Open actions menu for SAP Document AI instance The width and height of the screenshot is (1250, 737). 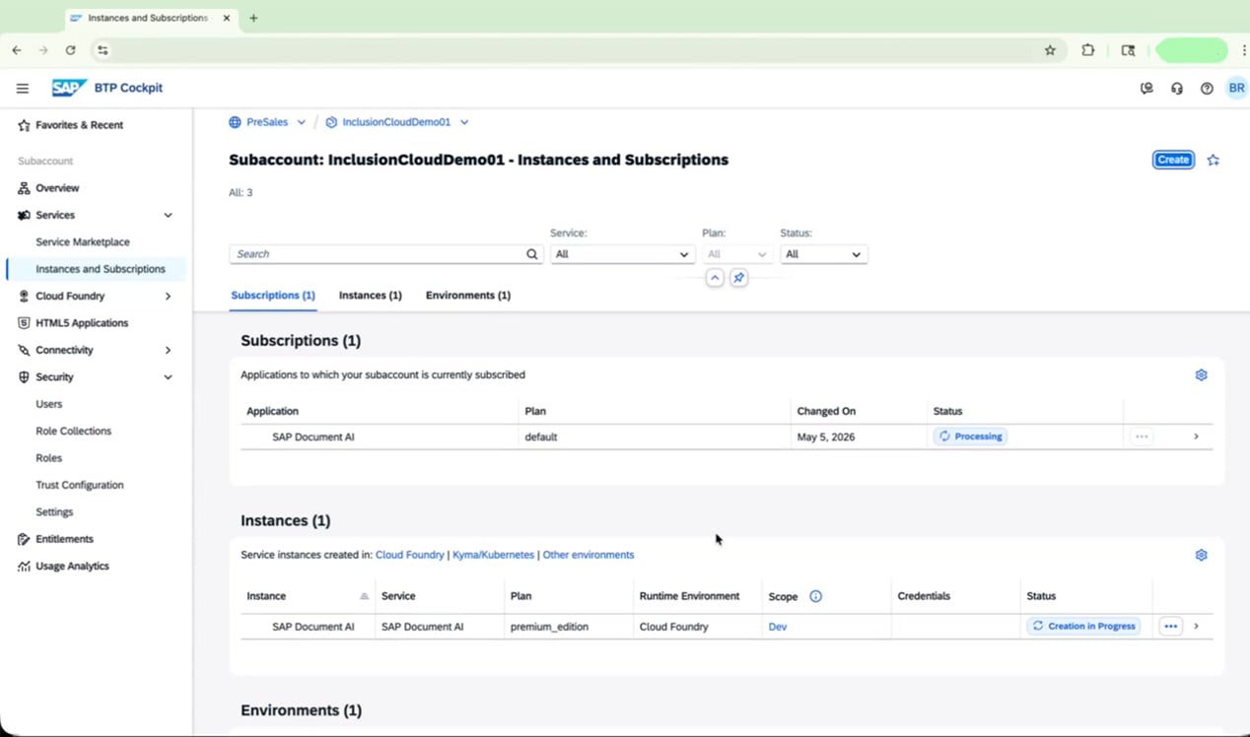click(1170, 626)
